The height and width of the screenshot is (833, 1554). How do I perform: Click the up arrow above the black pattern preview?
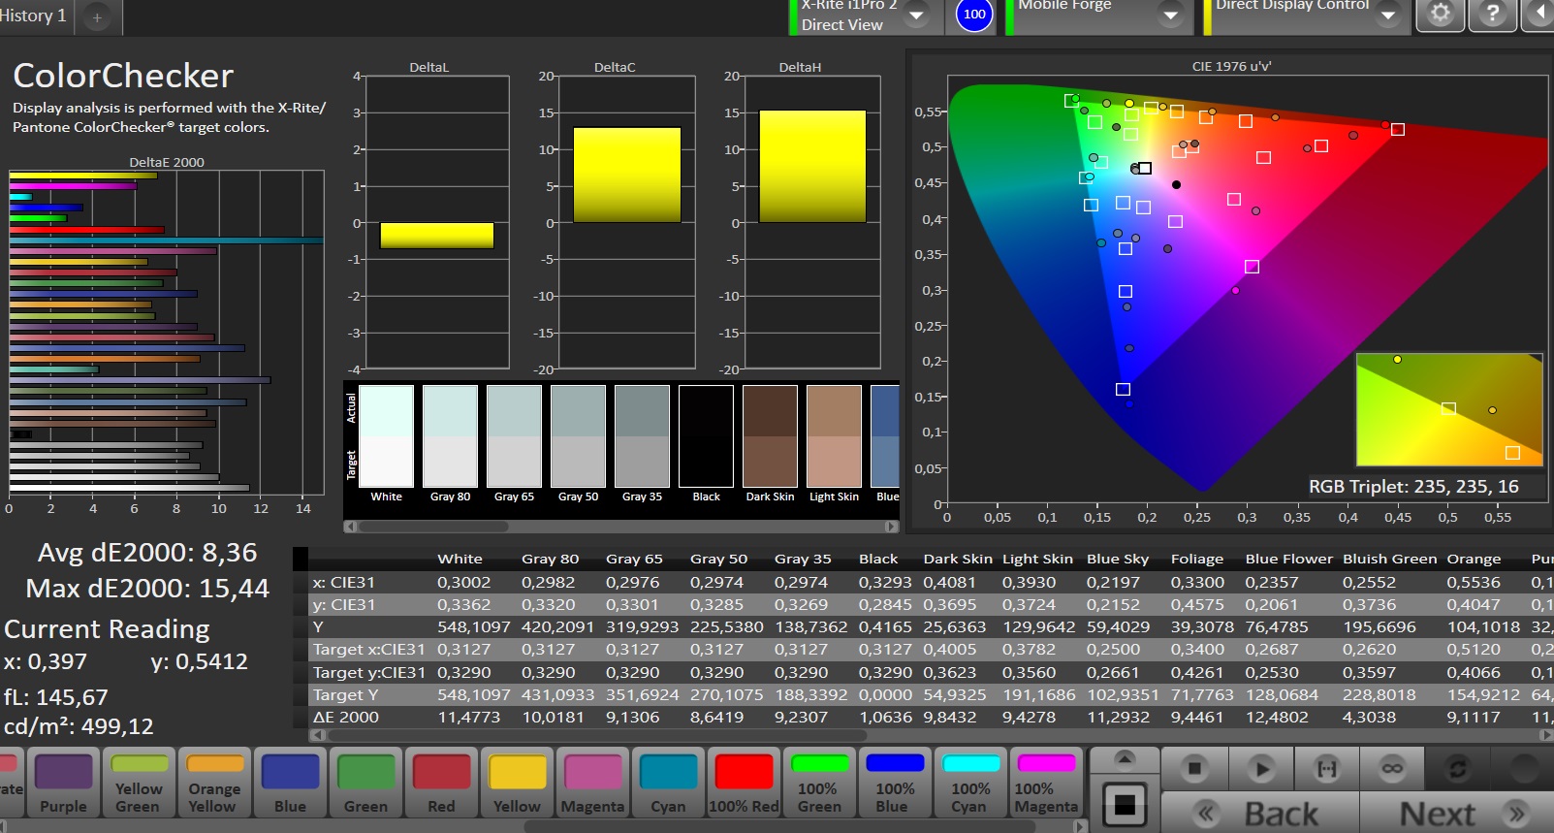pos(1125,758)
